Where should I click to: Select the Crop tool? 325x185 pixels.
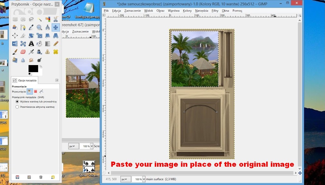point(23,36)
